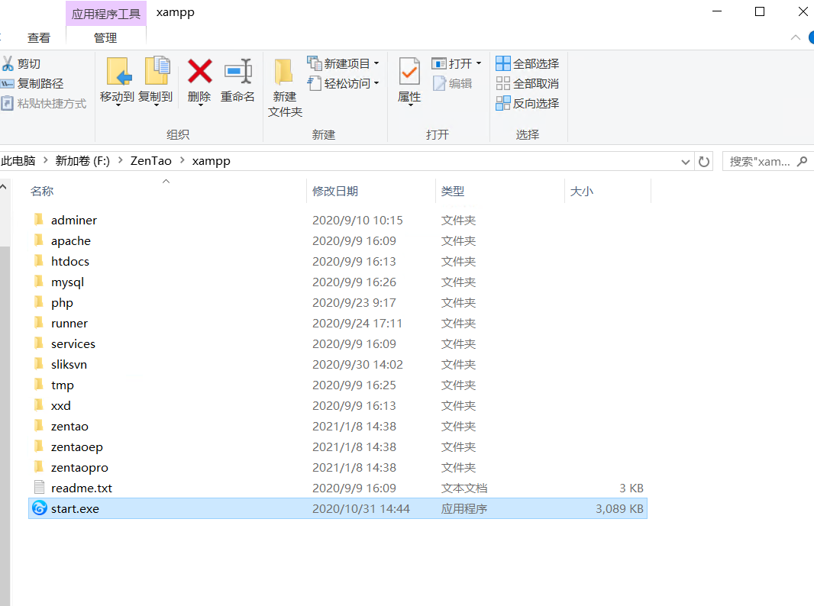Collapse the ribbon with chevron
The height and width of the screenshot is (606, 814).
pos(796,37)
